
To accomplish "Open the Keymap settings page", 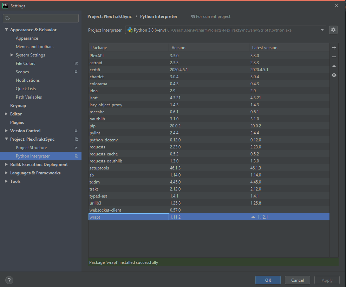I will click(18, 106).
